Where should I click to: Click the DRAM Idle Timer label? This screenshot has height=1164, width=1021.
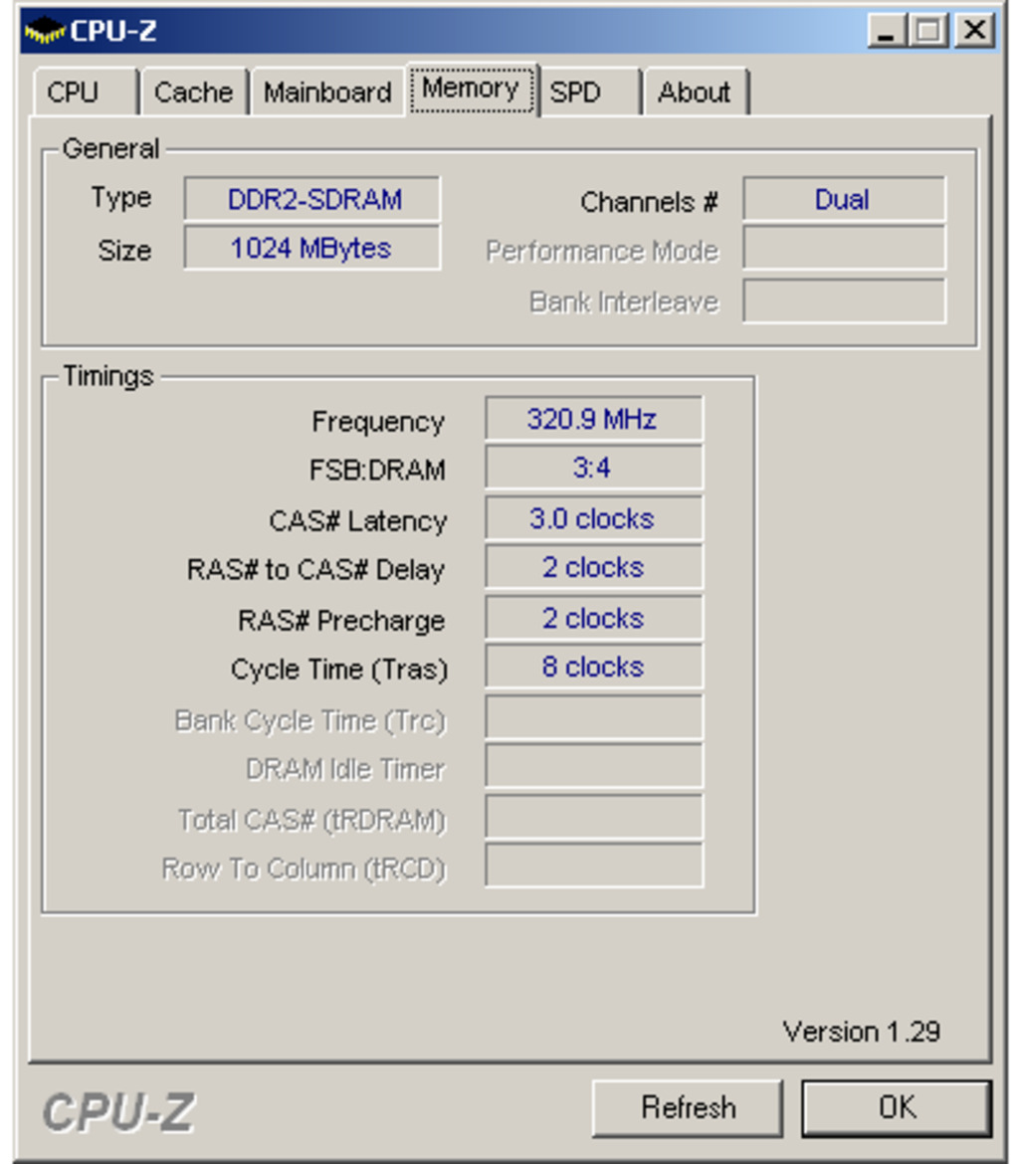345,769
